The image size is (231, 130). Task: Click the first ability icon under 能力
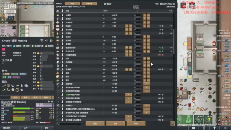click(4, 86)
